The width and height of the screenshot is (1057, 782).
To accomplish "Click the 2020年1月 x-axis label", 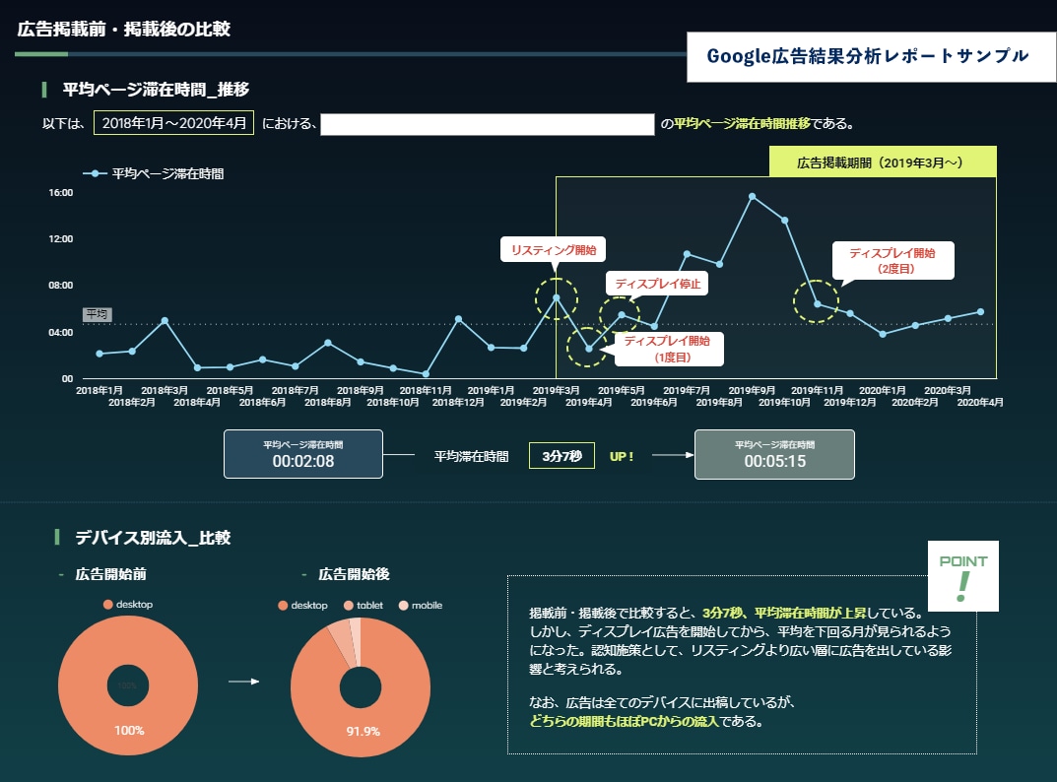I will tap(883, 390).
